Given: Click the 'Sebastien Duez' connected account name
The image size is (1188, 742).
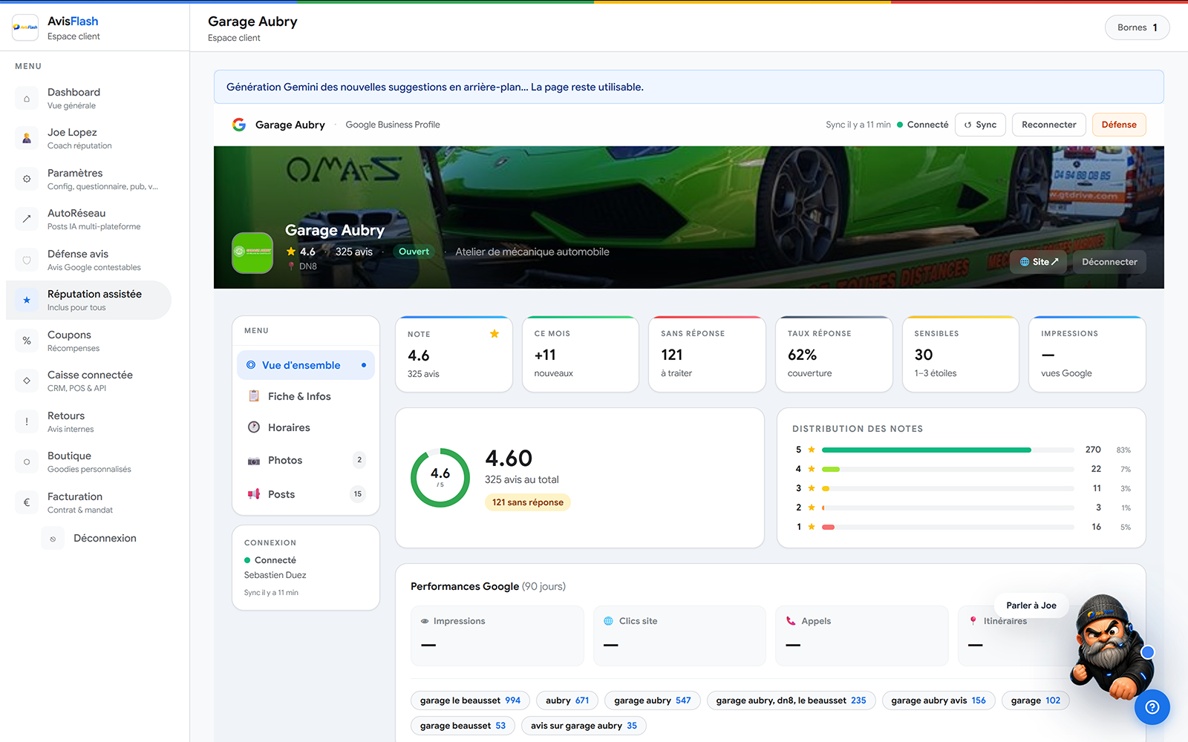Looking at the screenshot, I should click(275, 575).
